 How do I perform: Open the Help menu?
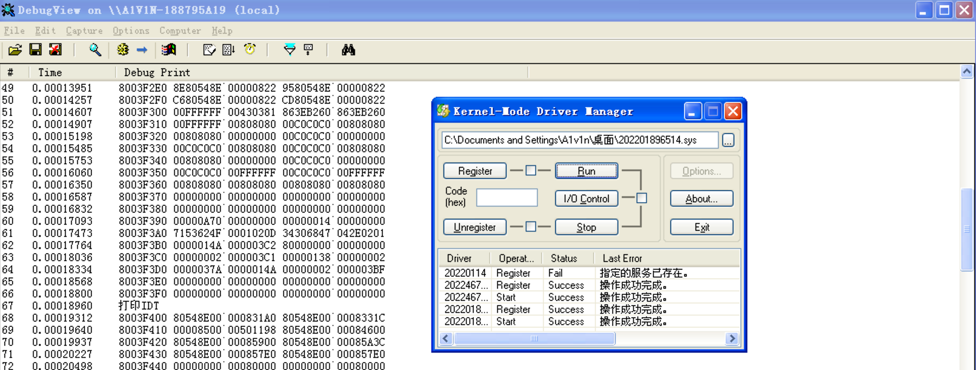click(x=222, y=31)
